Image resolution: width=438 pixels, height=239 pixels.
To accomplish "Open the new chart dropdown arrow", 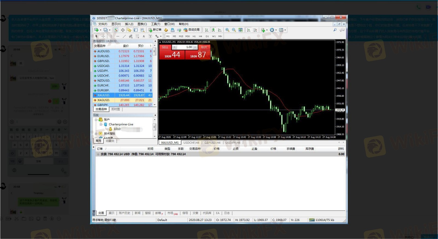I will pos(100,30).
